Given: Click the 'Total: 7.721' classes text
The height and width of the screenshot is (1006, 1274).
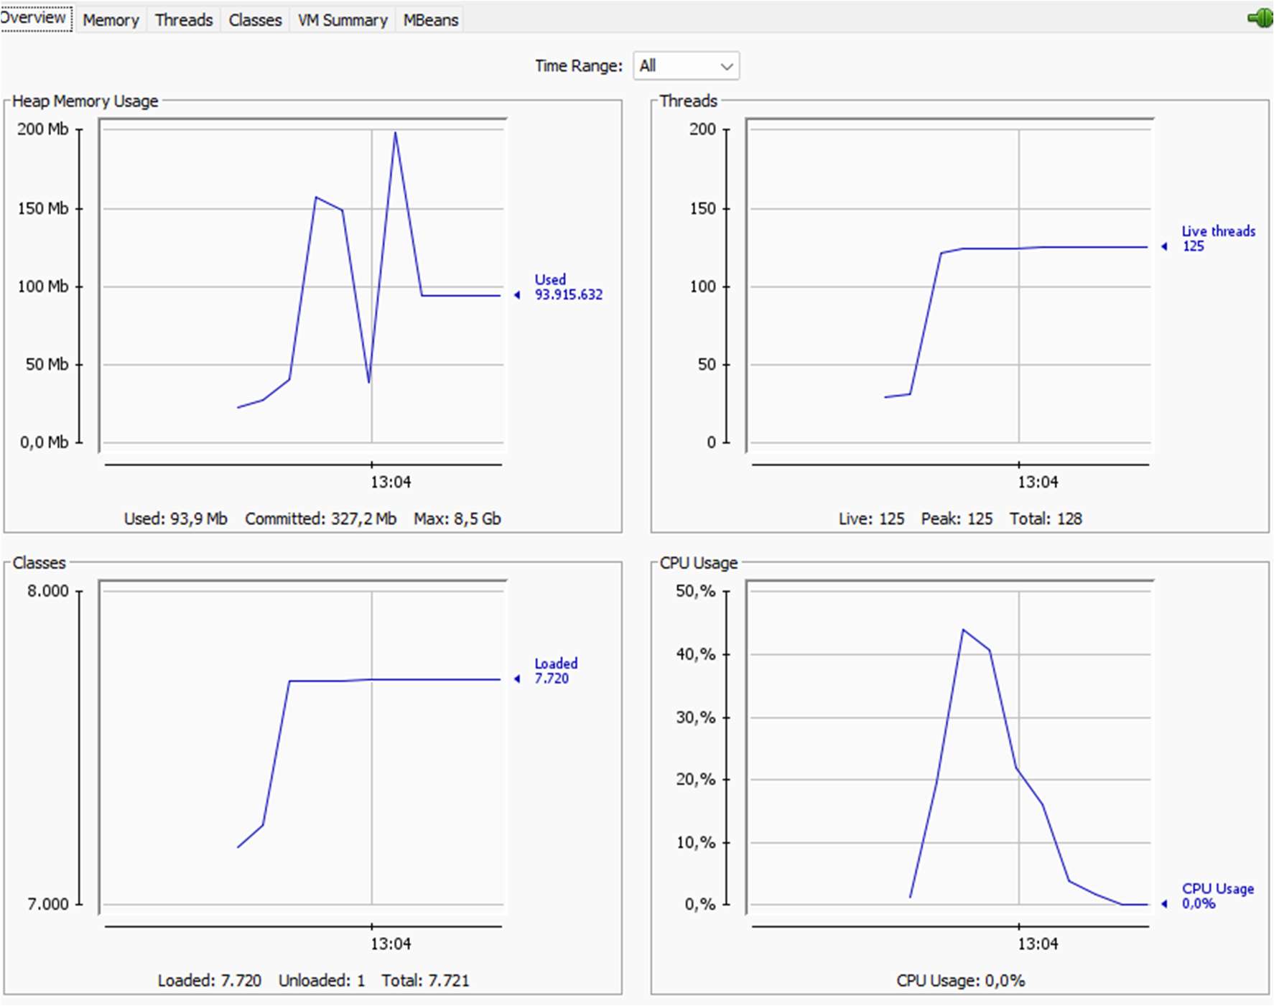Looking at the screenshot, I should [x=425, y=980].
